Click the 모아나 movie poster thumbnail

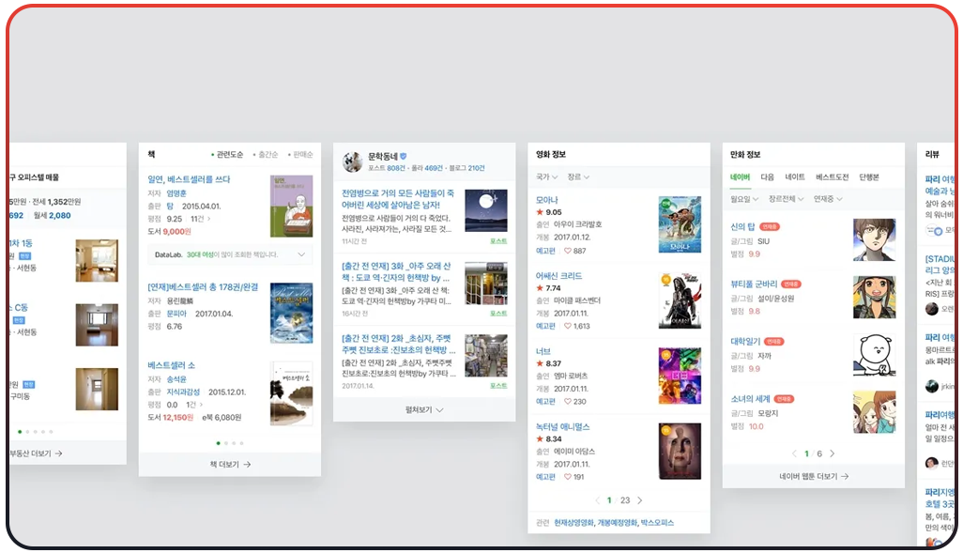[680, 225]
